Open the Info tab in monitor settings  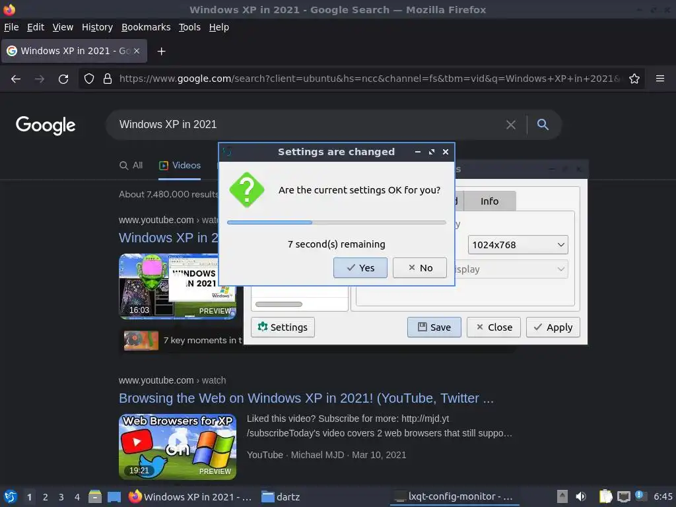(x=489, y=201)
